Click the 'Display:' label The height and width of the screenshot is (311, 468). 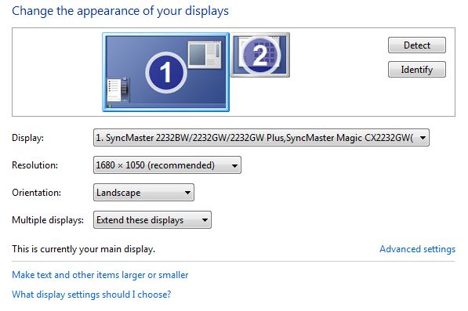click(27, 138)
